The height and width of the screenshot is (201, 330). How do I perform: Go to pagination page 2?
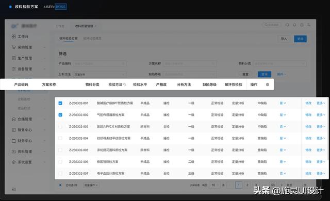tap(247, 185)
